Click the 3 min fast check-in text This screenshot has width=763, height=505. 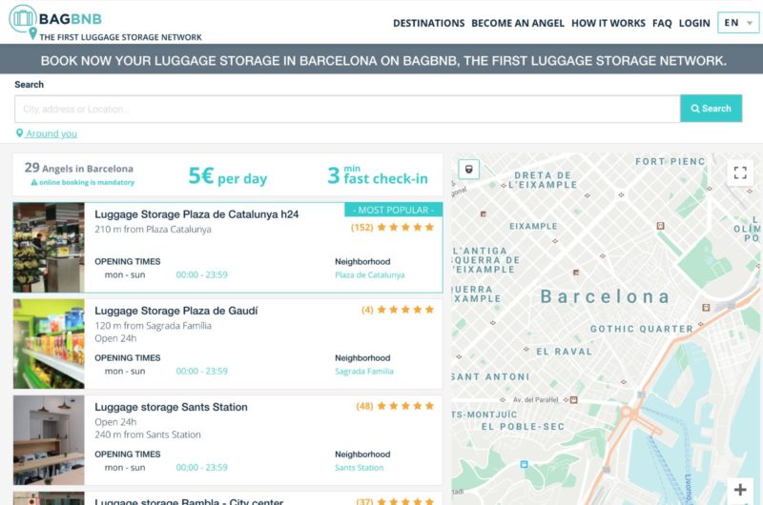378,175
